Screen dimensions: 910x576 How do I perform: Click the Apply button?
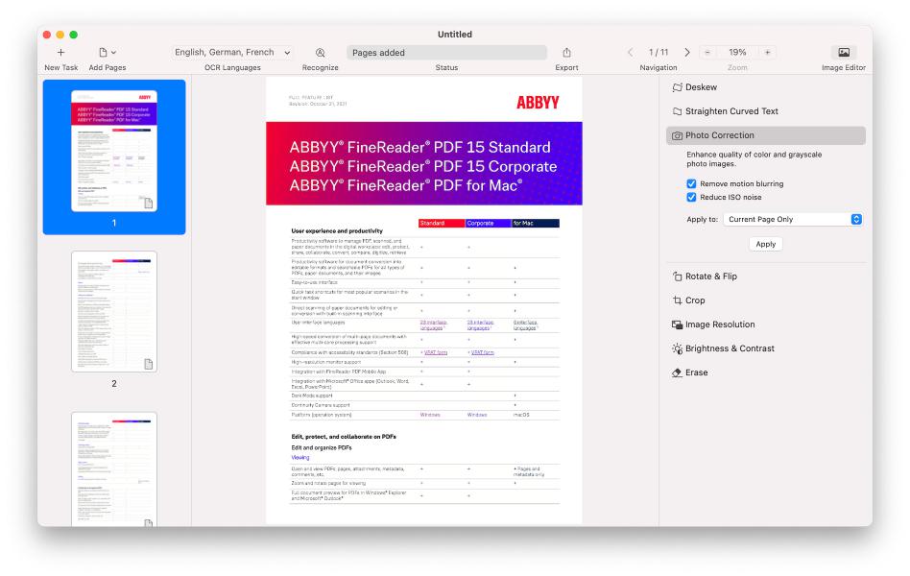tap(765, 244)
